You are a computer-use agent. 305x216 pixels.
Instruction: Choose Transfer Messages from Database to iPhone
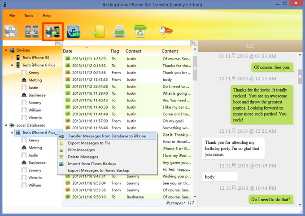point(107,136)
